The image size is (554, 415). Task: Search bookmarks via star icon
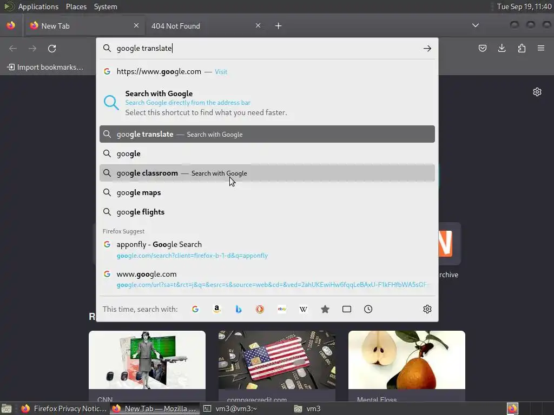coord(325,309)
